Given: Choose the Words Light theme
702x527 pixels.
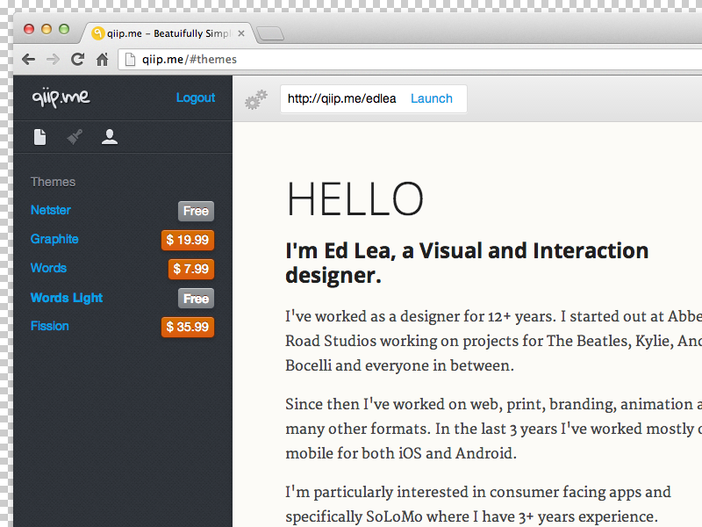Looking at the screenshot, I should pos(67,298).
